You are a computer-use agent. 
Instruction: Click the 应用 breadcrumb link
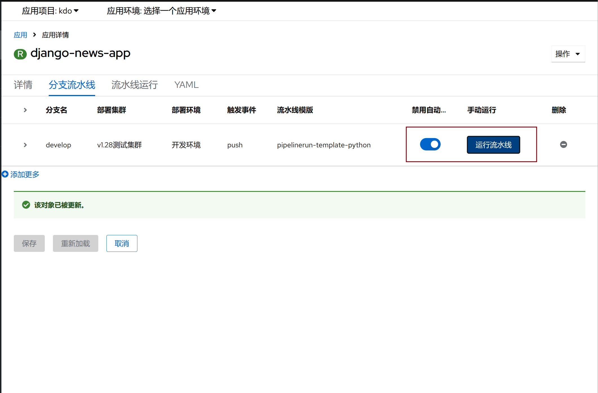pos(21,35)
